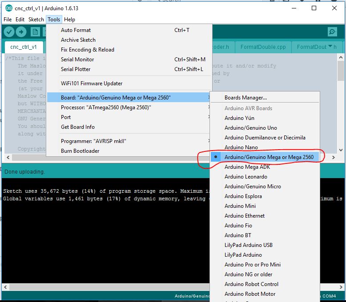Select Arduino/Genuino Micro board
Viewport: 346px width, 302px height.
tap(265, 187)
